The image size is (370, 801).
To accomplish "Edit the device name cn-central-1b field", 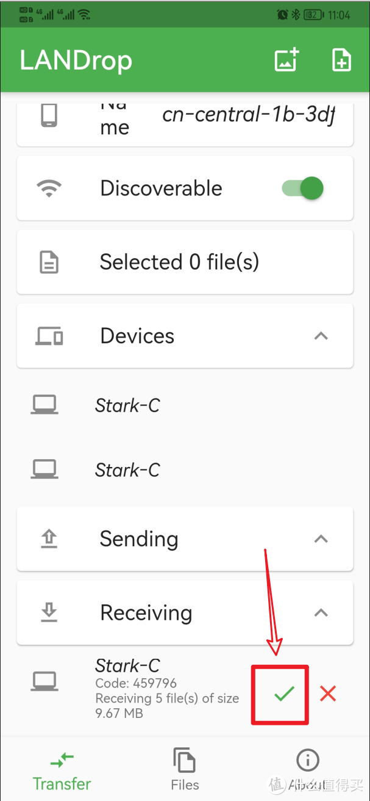I will [x=250, y=115].
